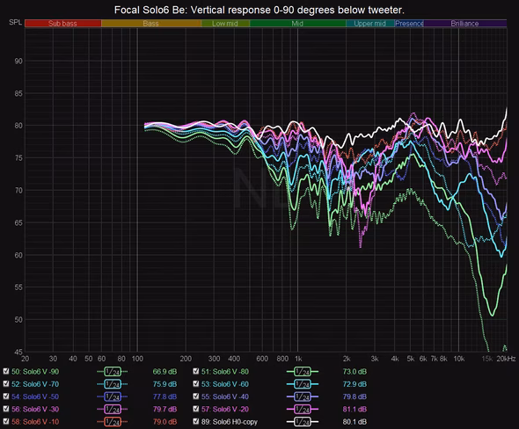Toggle the 56: Solo6 V -30 checkbox
Viewport: 519px width, 429px height.
6,409
